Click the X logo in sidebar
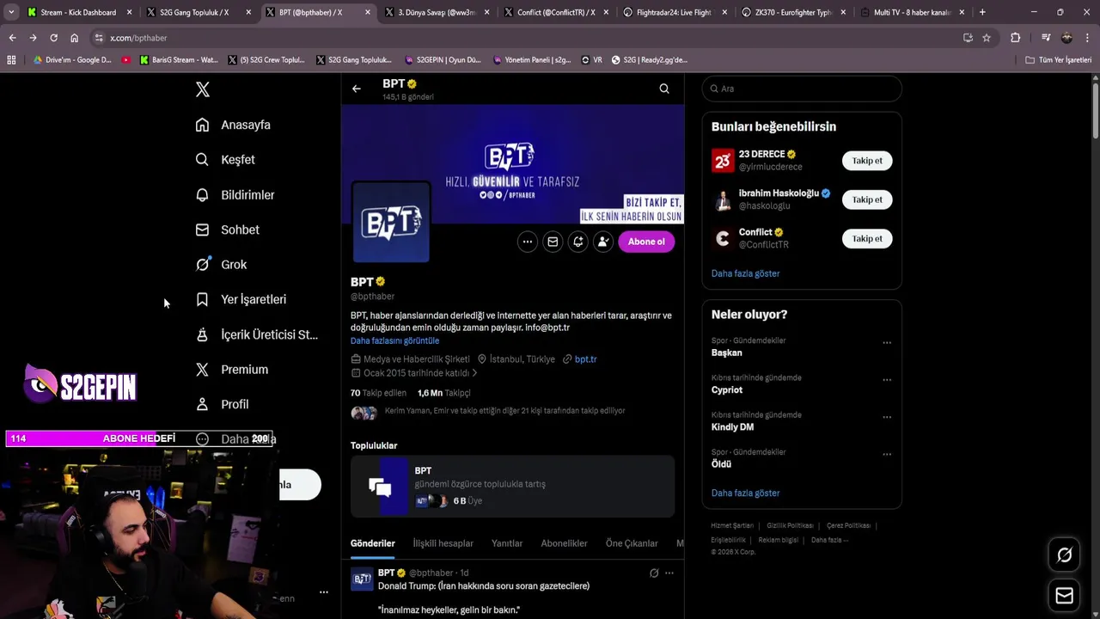This screenshot has width=1100, height=619. click(202, 89)
